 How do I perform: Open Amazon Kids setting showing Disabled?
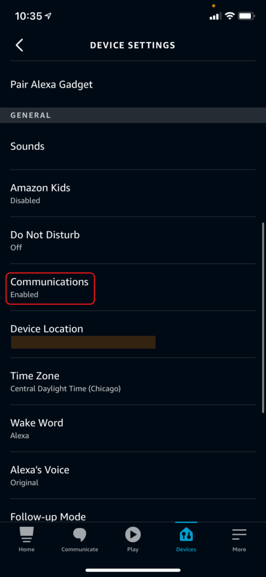133,193
